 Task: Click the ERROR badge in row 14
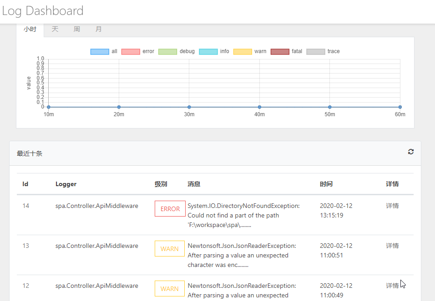(x=170, y=209)
